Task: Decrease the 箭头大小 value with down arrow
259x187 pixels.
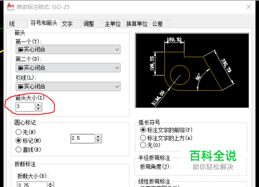Action: pos(38,109)
